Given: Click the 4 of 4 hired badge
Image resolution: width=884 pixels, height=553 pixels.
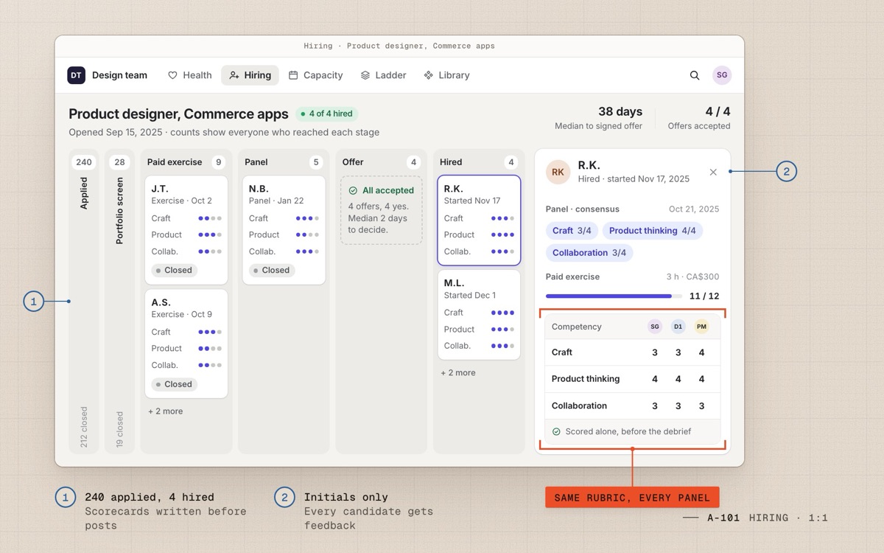Looking at the screenshot, I should [327, 114].
